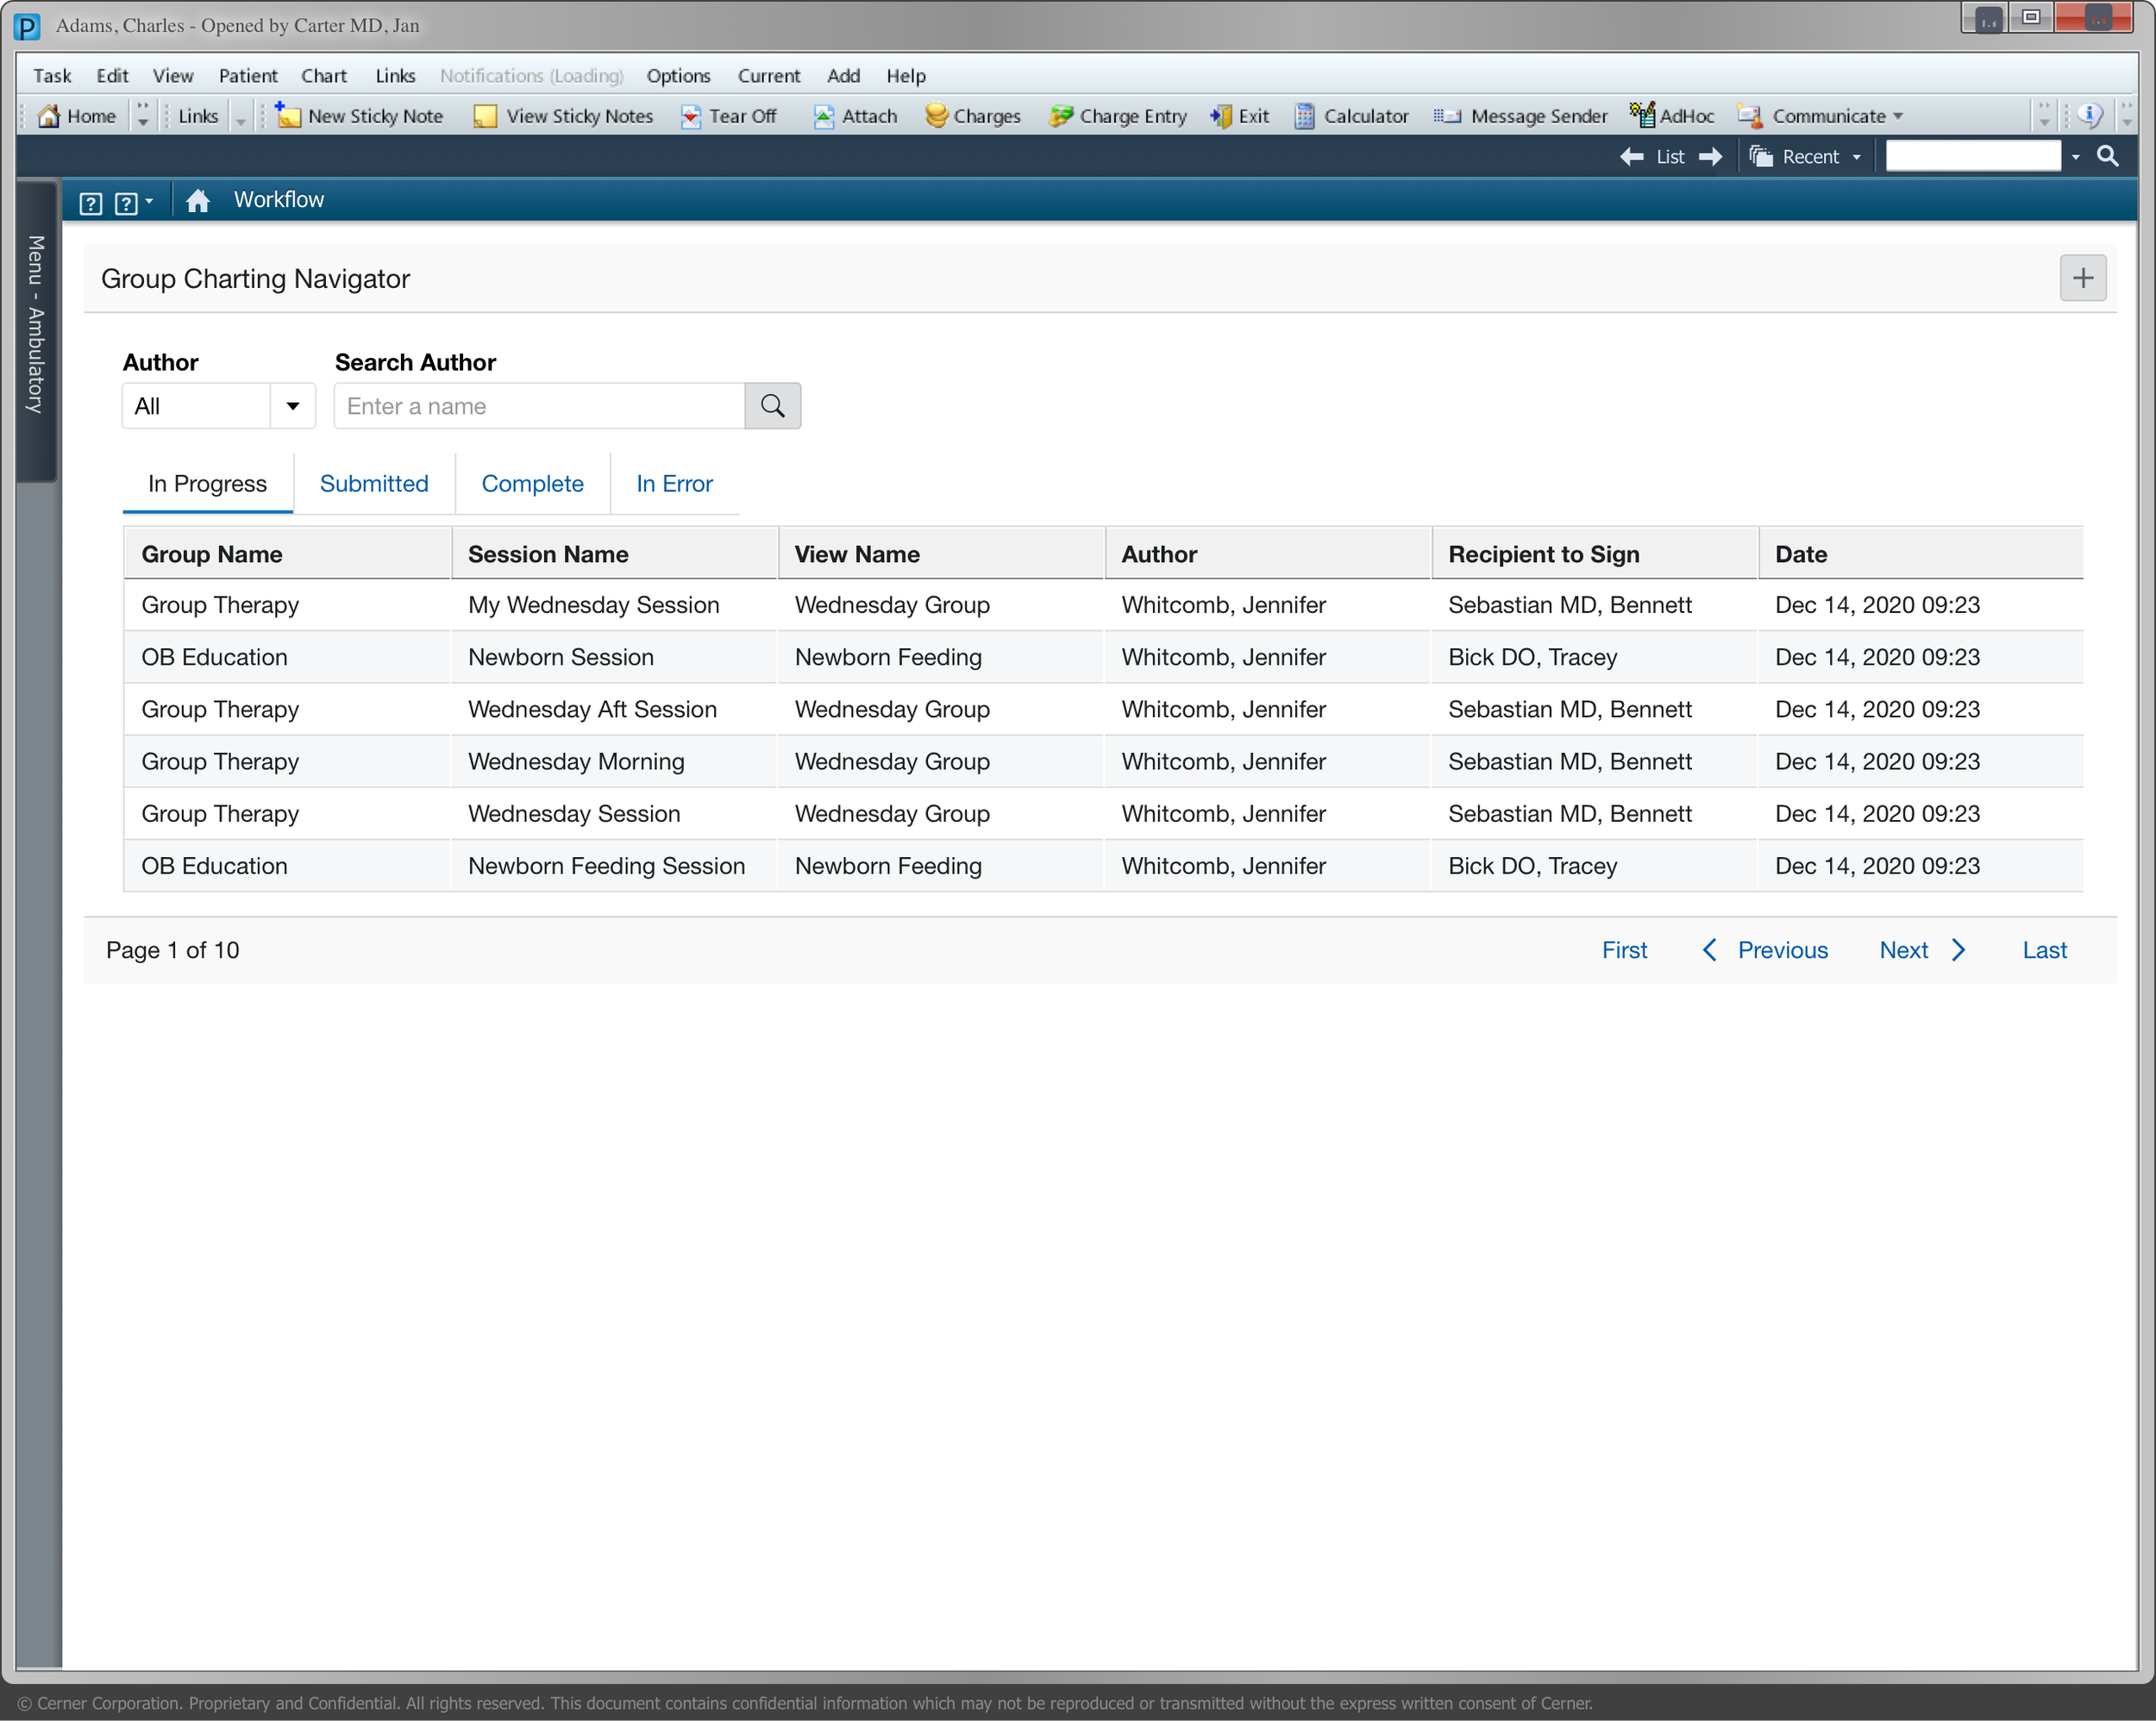Go to Last page
The height and width of the screenshot is (1721, 2156).
[2044, 950]
